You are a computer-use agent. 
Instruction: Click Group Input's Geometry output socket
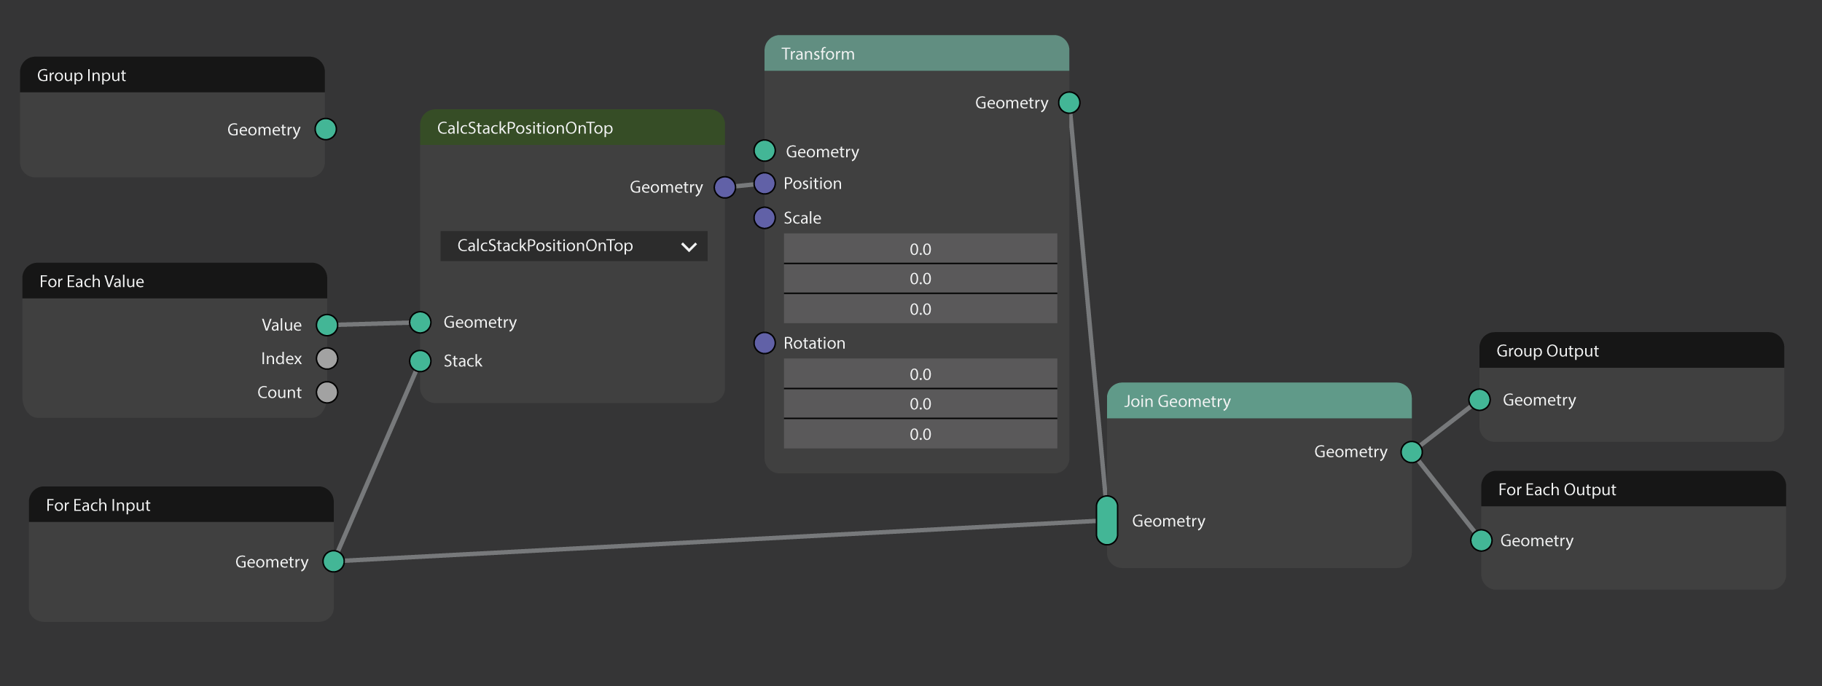(325, 129)
